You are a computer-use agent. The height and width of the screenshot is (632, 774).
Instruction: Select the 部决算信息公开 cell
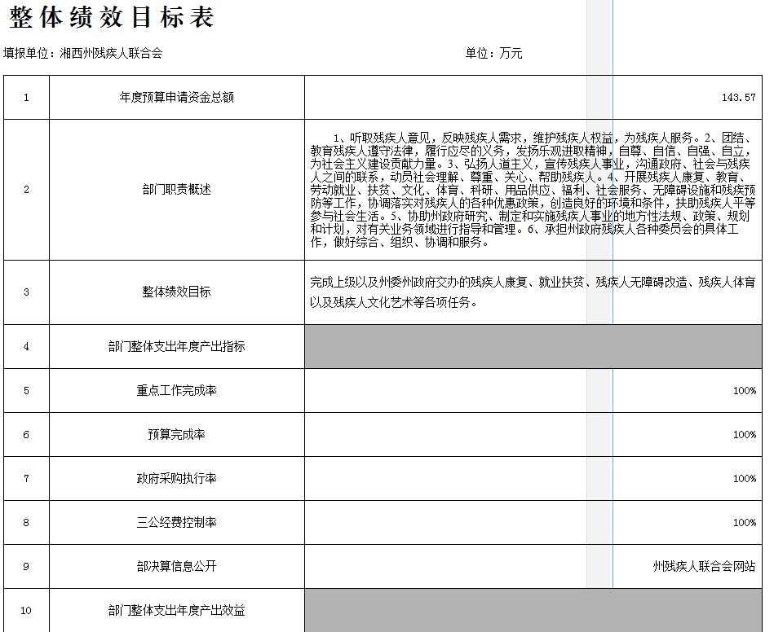click(177, 567)
